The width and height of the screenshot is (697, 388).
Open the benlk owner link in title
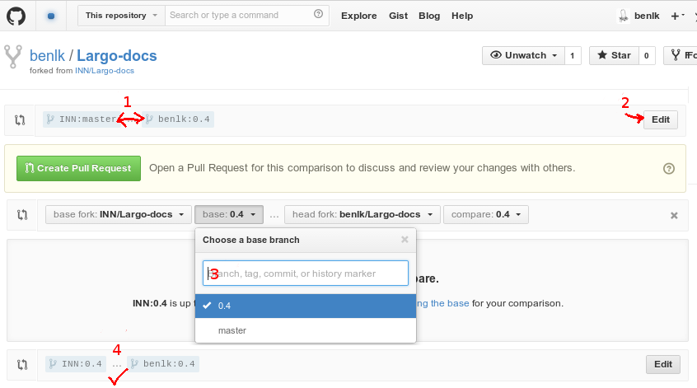pos(47,55)
